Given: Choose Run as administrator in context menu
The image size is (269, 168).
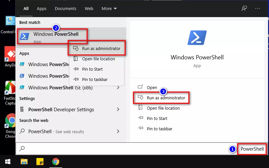Looking at the screenshot, I should pyautogui.click(x=97, y=48).
